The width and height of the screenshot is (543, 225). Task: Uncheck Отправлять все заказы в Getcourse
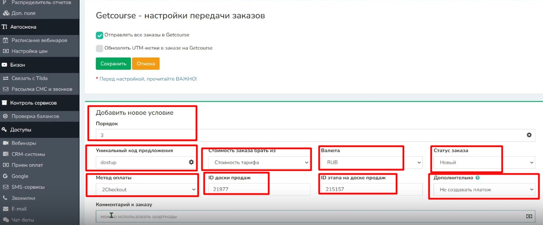tap(100, 35)
